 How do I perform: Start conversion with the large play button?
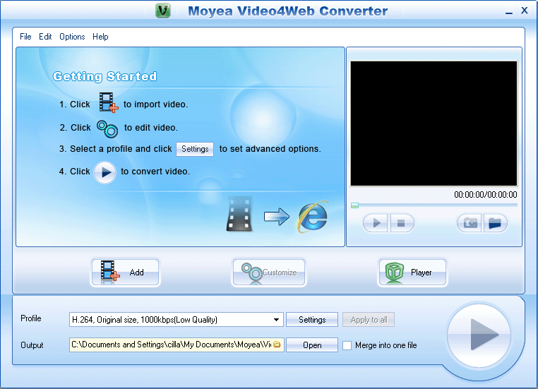click(x=479, y=335)
